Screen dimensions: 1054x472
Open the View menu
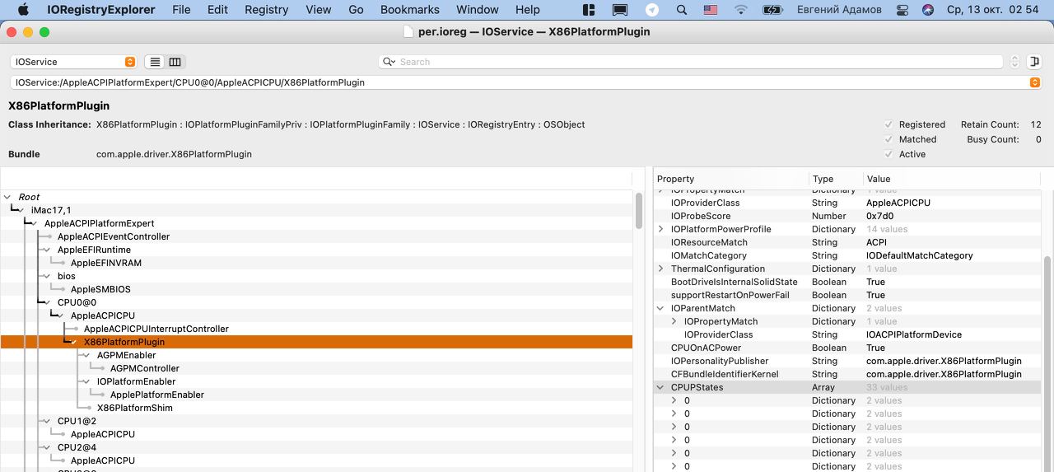coord(319,10)
